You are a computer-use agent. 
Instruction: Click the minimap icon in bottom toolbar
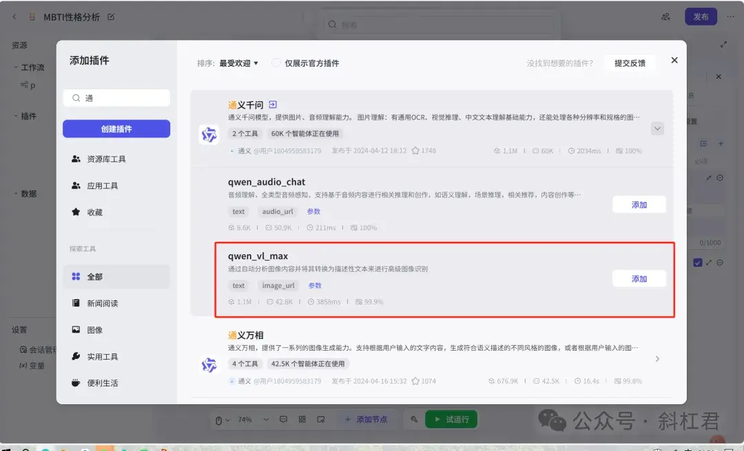321,419
